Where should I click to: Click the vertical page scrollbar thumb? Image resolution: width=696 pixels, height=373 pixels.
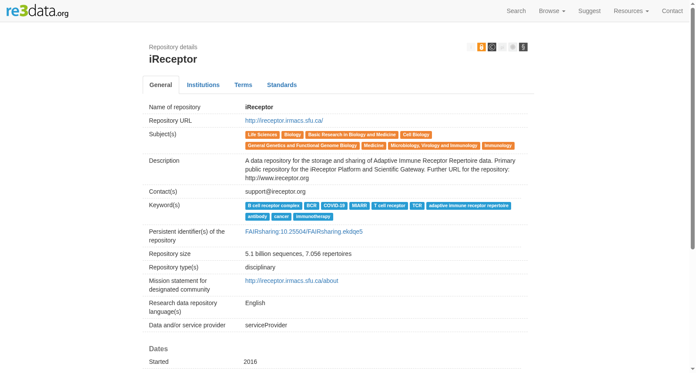coord(693,128)
